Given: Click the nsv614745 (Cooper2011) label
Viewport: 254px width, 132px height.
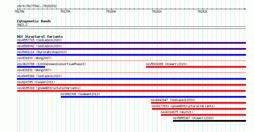Looking at the screenshot, I should coord(36,82).
